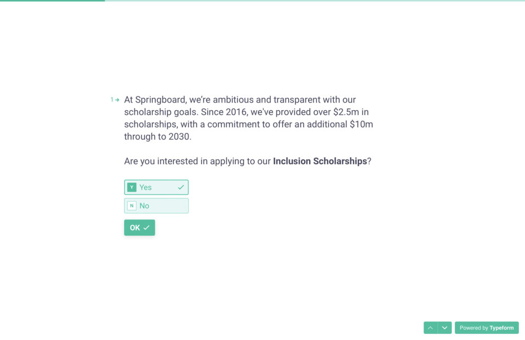Go to next question with down chevron
This screenshot has height=340, width=525.
pos(445,328)
